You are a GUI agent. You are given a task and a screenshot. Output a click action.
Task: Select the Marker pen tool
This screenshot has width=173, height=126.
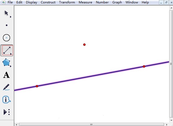(6, 87)
